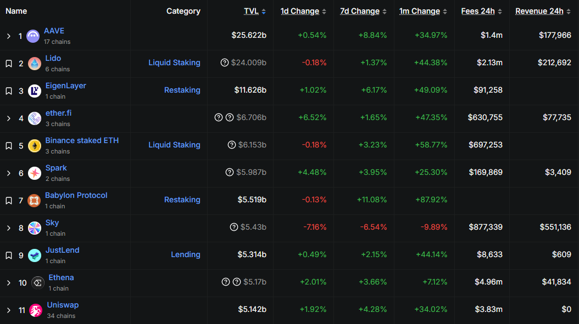Expand the Ethena row
This screenshot has height=324, width=579.
tap(8, 283)
